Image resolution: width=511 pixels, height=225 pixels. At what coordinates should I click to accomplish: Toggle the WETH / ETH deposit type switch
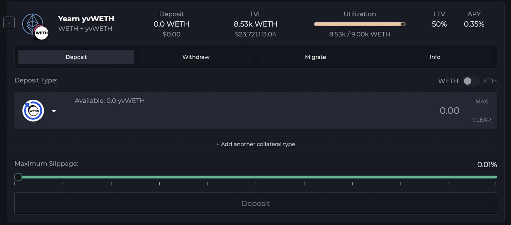(471, 81)
